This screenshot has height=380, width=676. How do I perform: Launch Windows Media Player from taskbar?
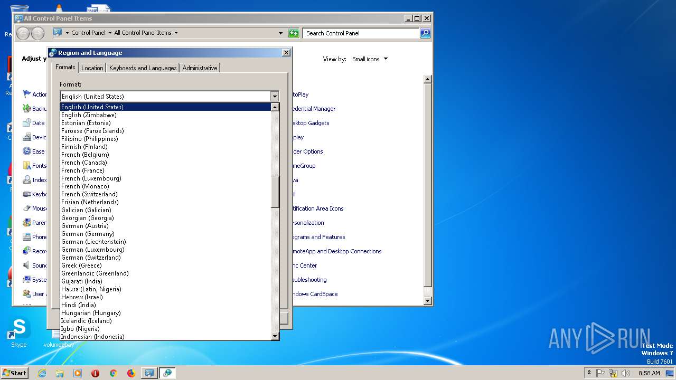tap(78, 373)
